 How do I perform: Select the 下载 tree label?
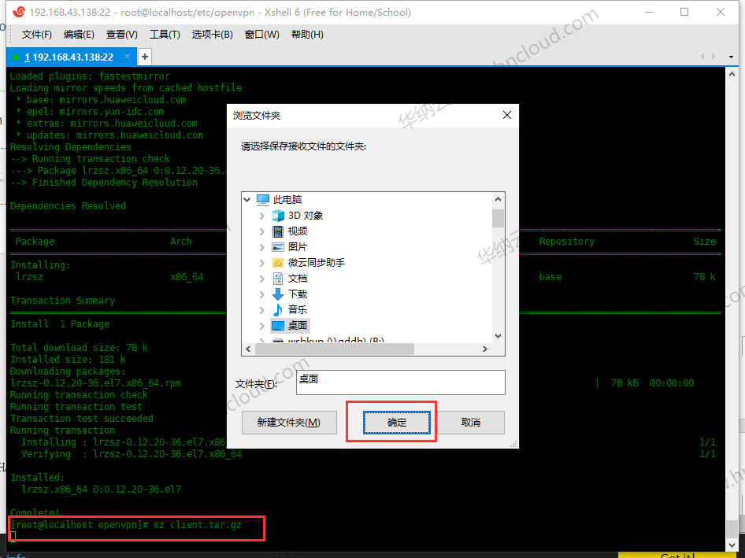pos(298,294)
